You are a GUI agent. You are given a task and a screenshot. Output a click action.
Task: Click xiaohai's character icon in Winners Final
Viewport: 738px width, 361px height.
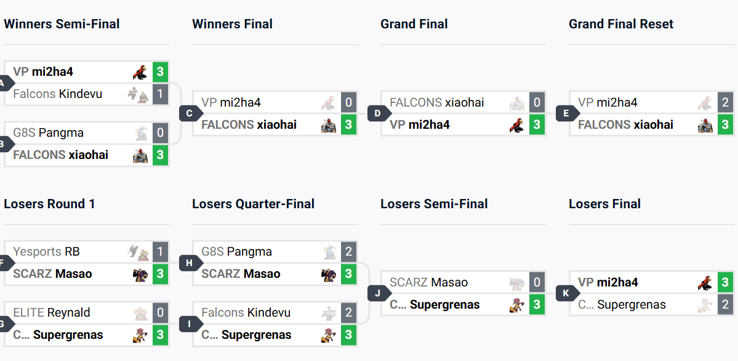click(x=328, y=125)
